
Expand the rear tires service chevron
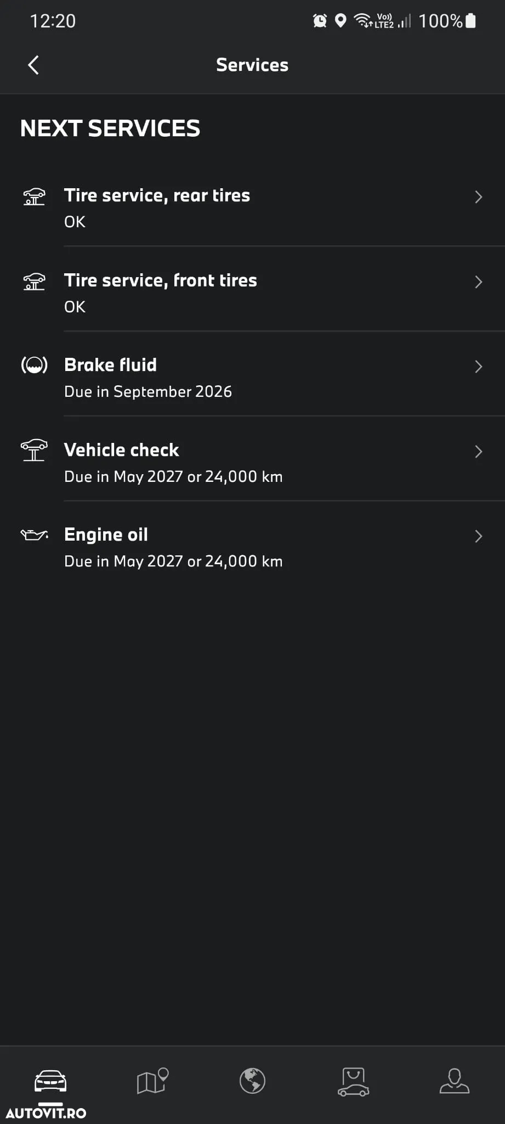tap(478, 197)
